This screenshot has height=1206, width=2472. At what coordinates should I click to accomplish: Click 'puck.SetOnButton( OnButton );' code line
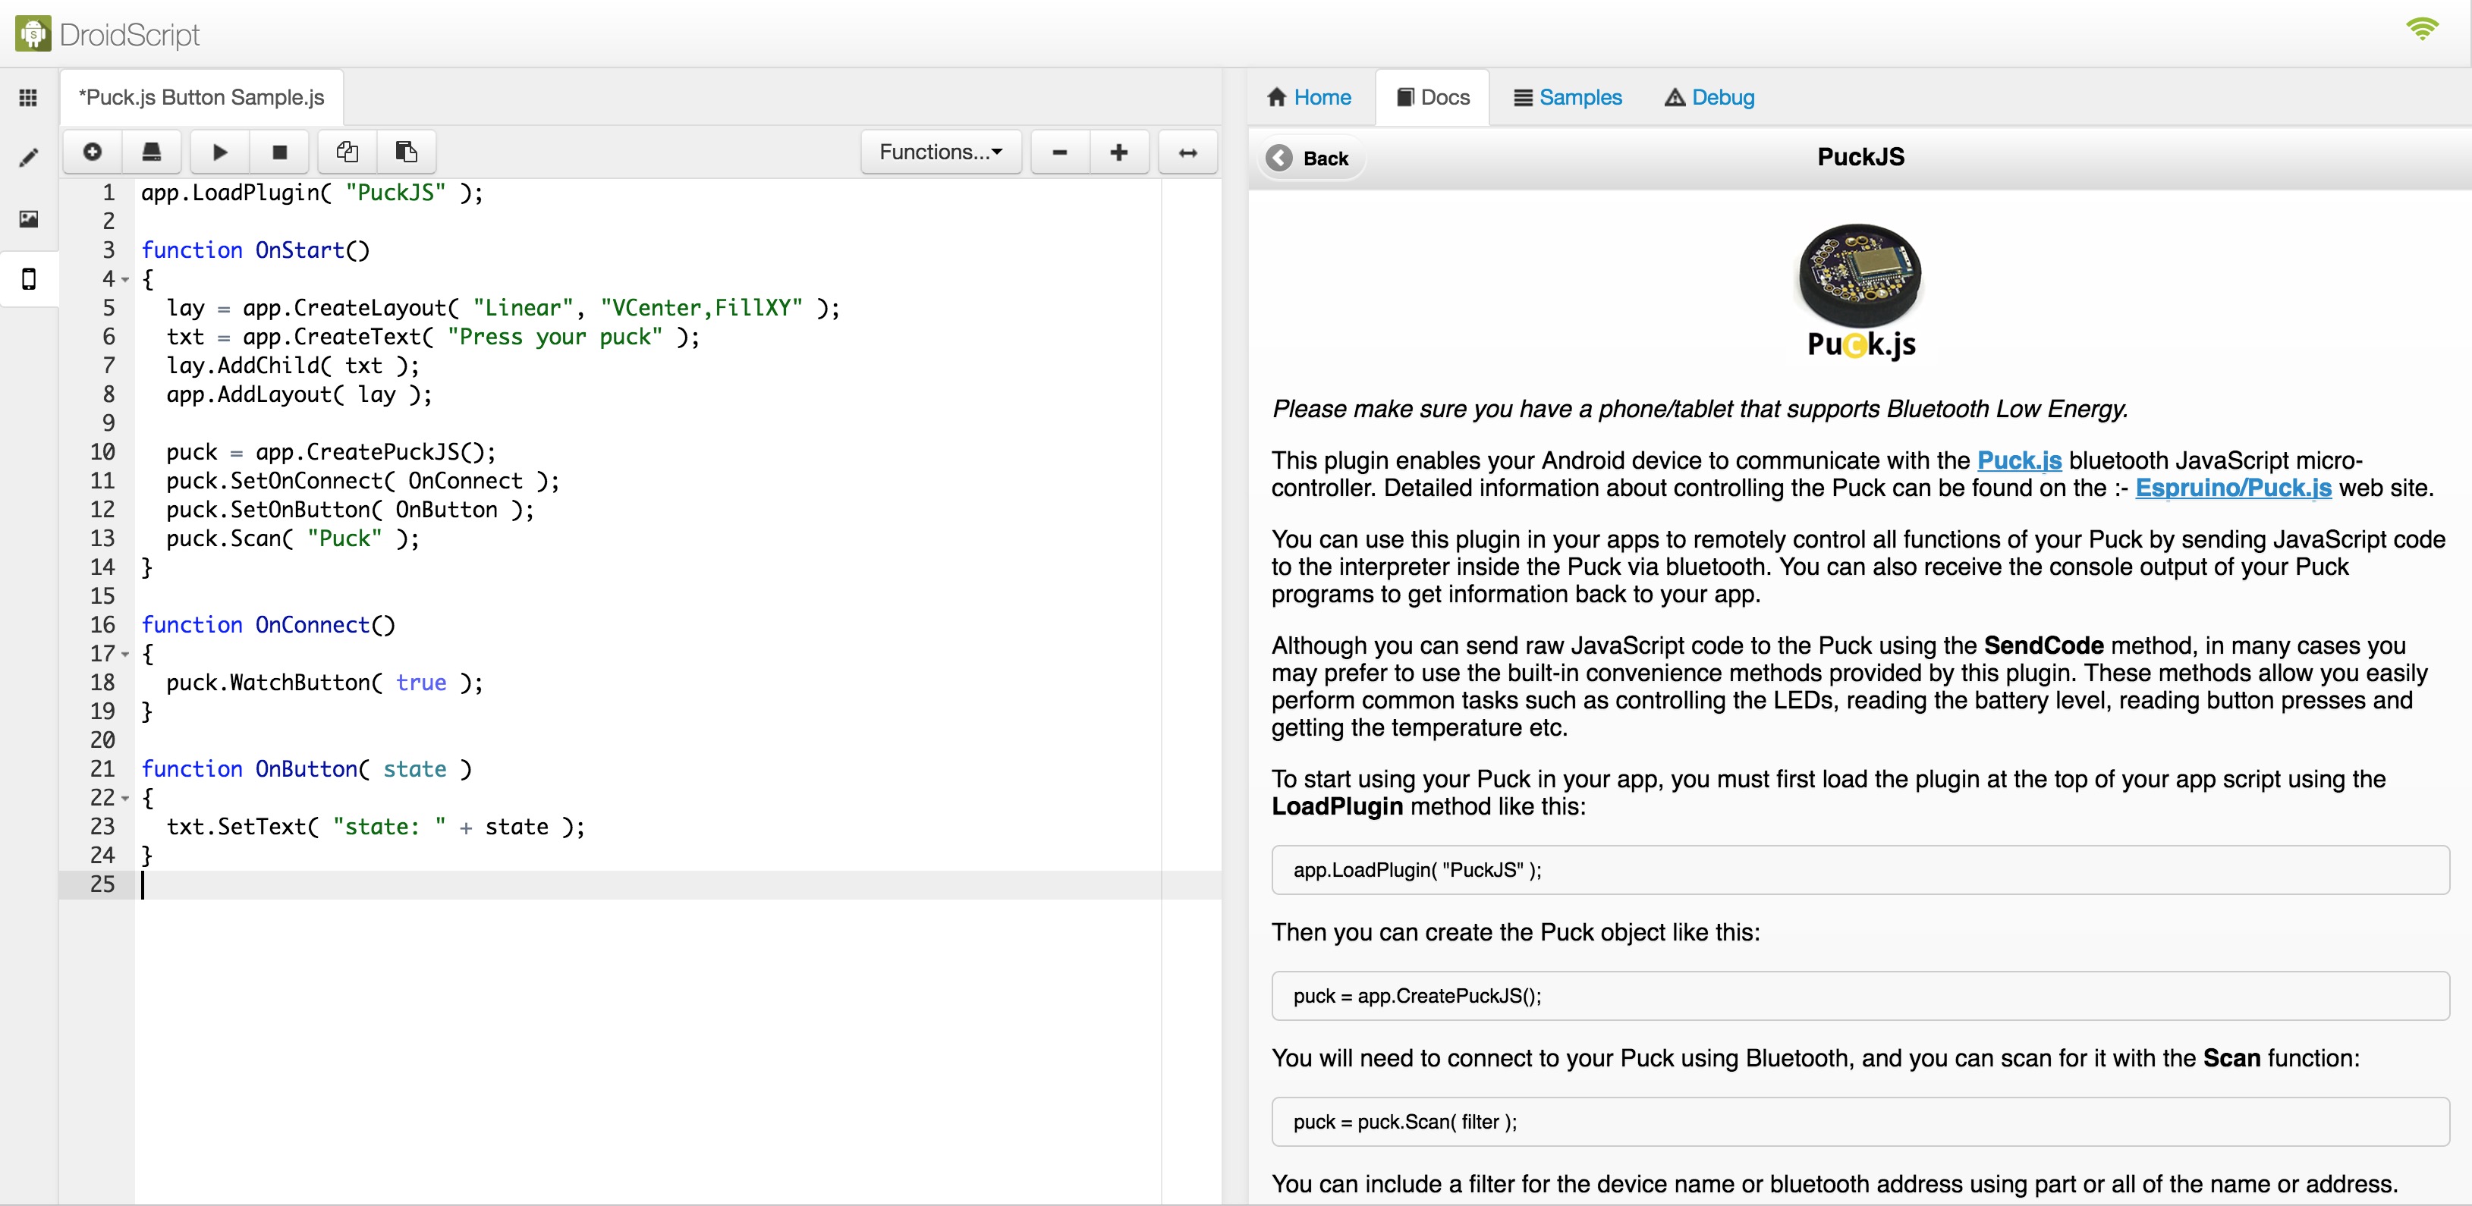(351, 510)
